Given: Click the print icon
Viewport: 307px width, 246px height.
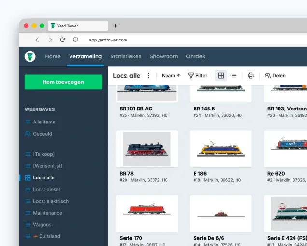Looking at the screenshot, I should click(x=251, y=76).
